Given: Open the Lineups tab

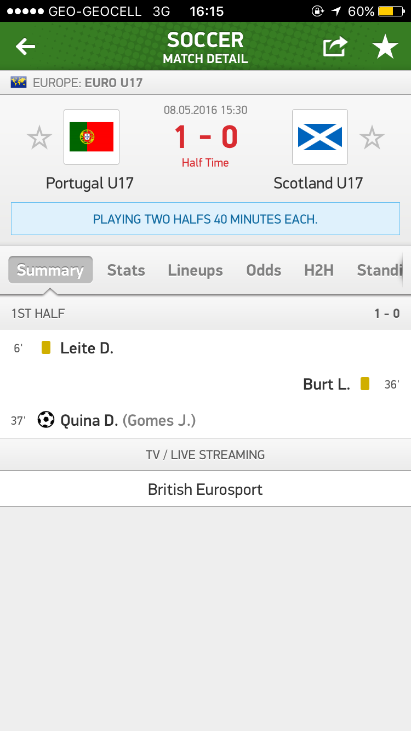Looking at the screenshot, I should (196, 270).
